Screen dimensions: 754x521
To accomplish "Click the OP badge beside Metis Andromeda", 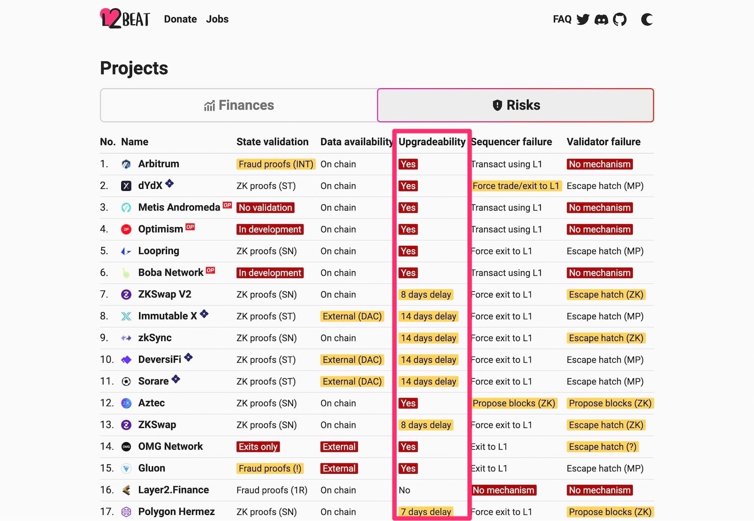I will 227,205.
